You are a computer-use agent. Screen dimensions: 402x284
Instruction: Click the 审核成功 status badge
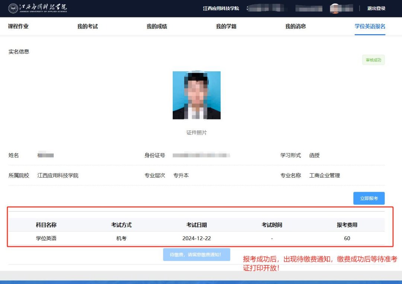click(x=373, y=60)
